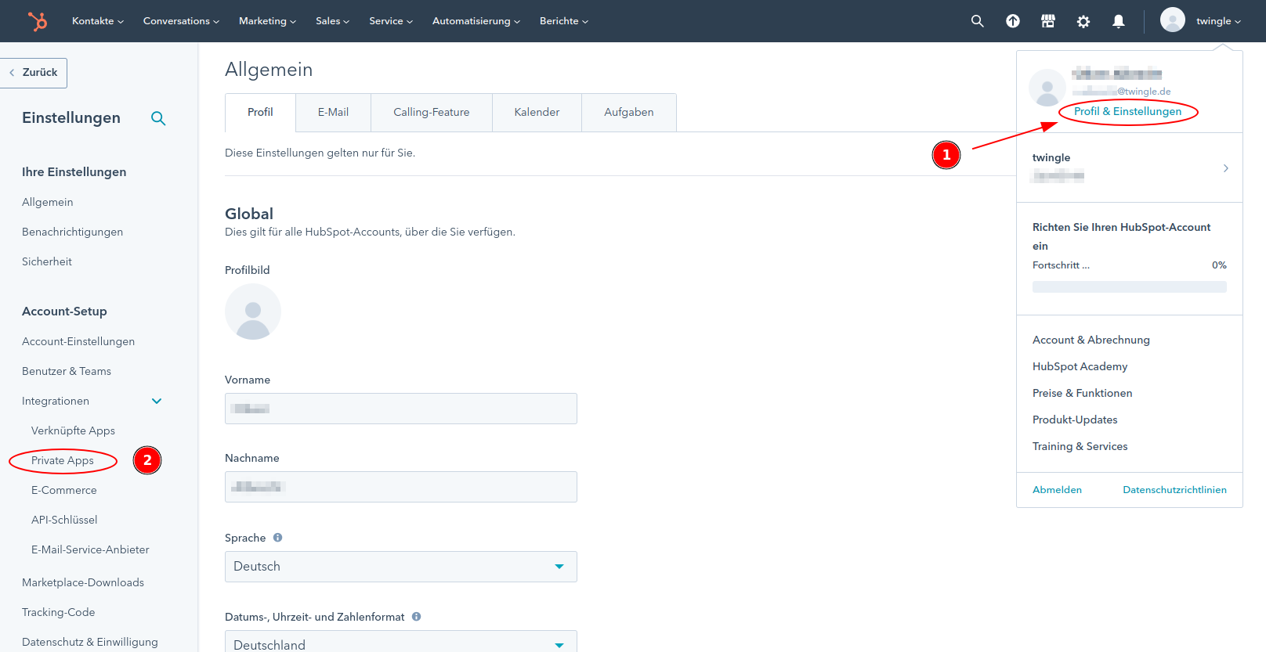
Task: Click the Sprache info icon
Action: click(x=277, y=538)
